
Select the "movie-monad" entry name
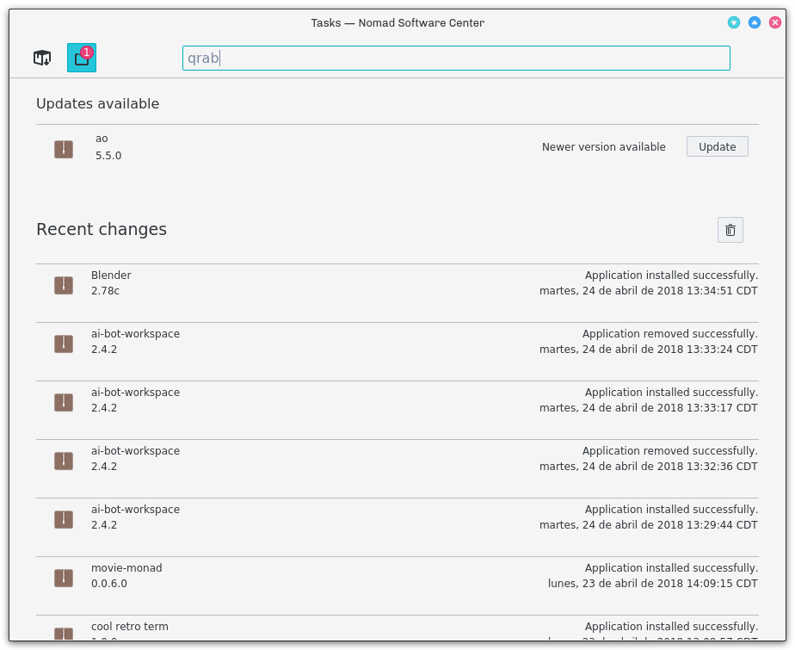126,568
